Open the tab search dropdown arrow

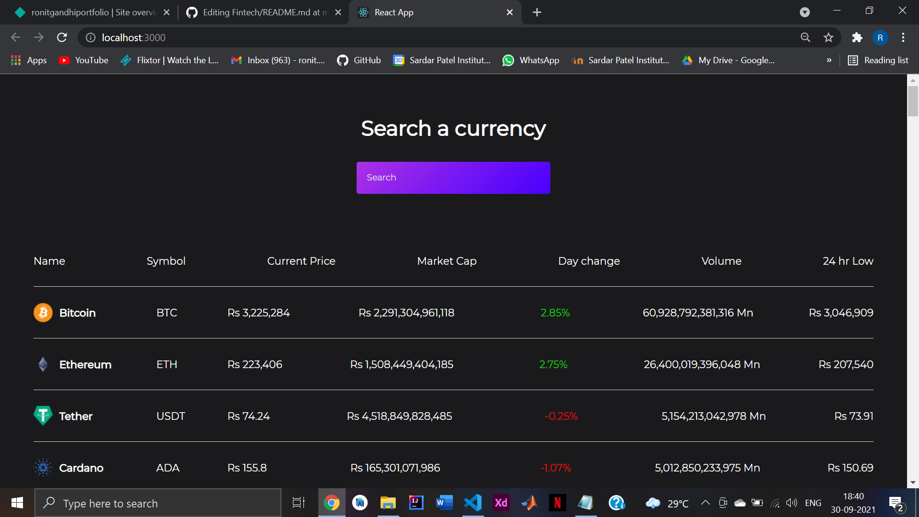pyautogui.click(x=805, y=12)
